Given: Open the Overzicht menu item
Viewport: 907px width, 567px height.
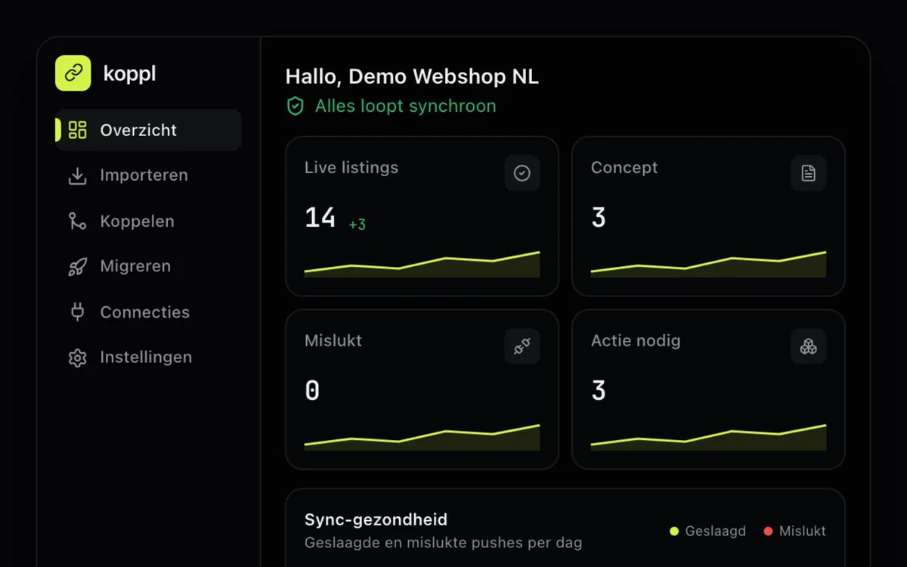Looking at the screenshot, I should click(x=149, y=130).
